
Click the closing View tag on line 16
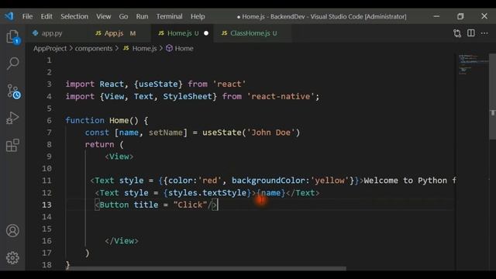pyautogui.click(x=122, y=241)
